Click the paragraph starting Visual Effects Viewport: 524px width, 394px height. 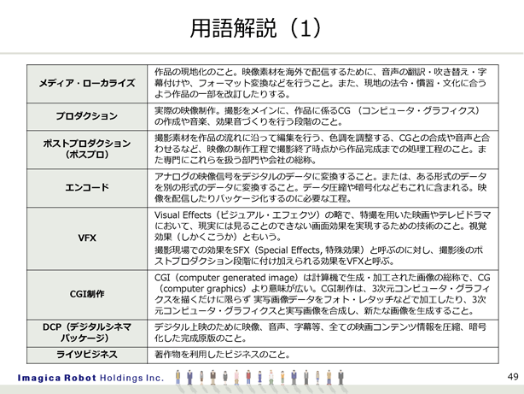(323, 226)
